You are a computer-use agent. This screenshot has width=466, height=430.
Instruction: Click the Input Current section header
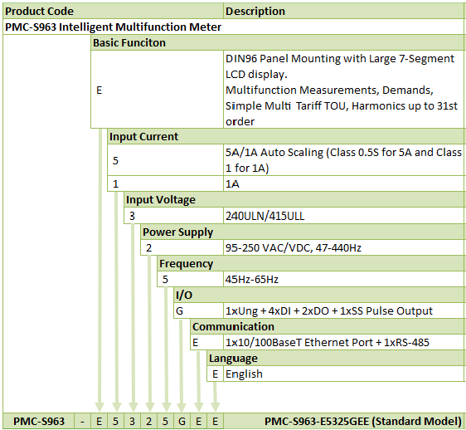285,137
